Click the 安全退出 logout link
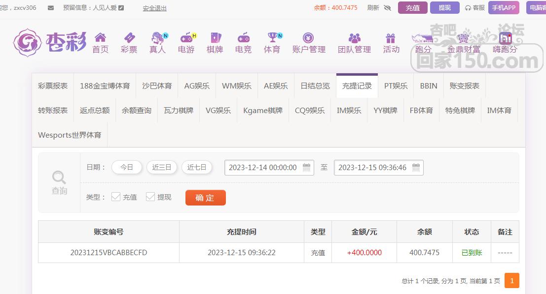The width and height of the screenshot is (546, 294). click(x=154, y=8)
